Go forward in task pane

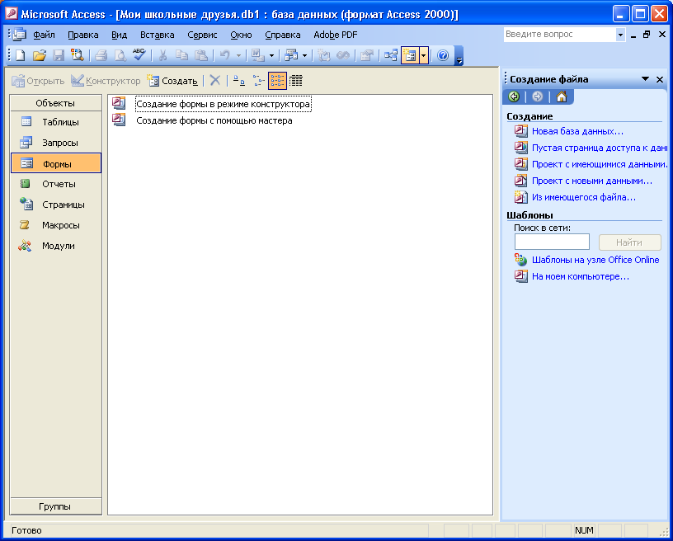(538, 96)
